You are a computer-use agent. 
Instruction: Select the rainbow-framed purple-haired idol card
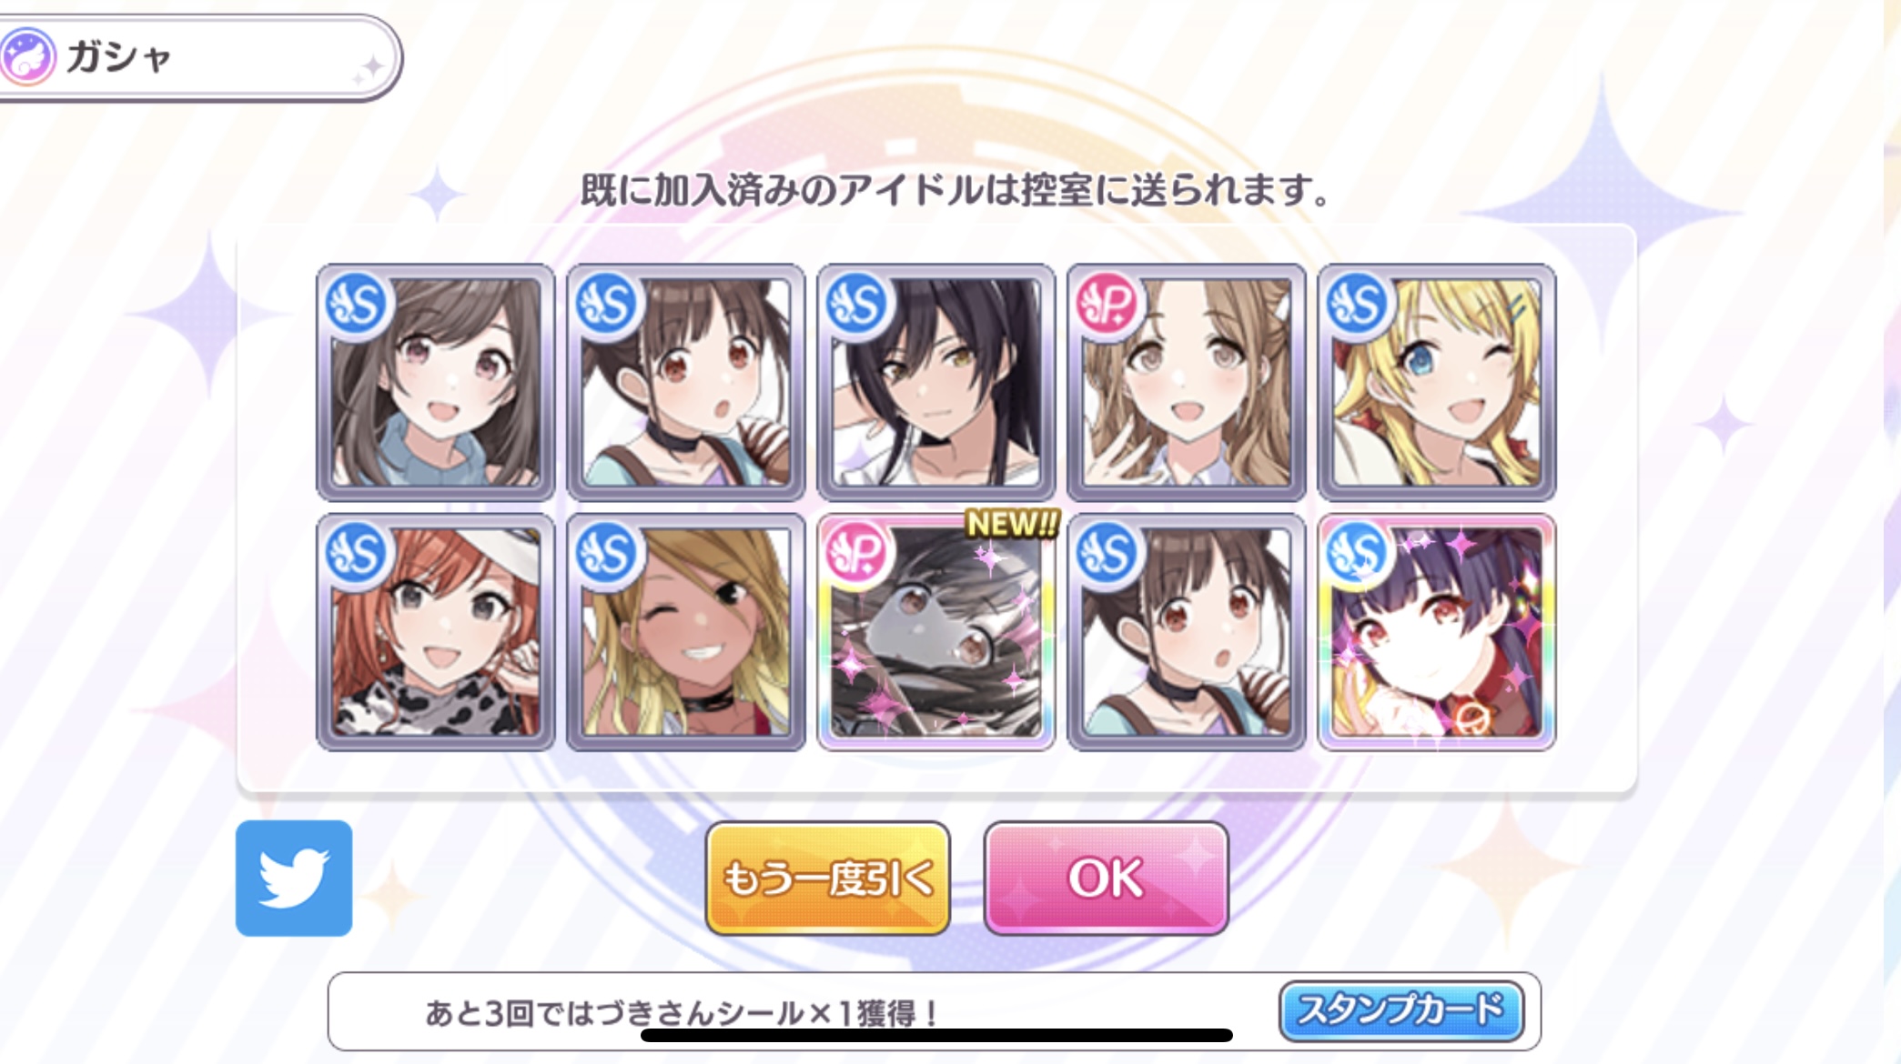[x=1436, y=633]
